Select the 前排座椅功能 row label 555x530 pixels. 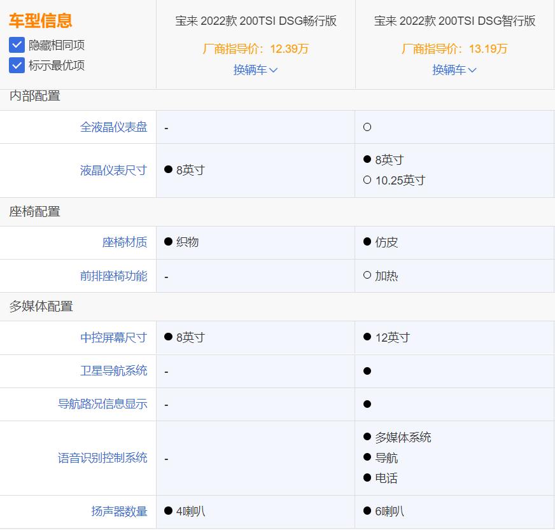[113, 276]
